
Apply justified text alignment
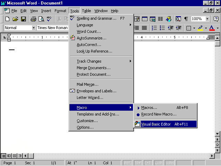pos(144,28)
